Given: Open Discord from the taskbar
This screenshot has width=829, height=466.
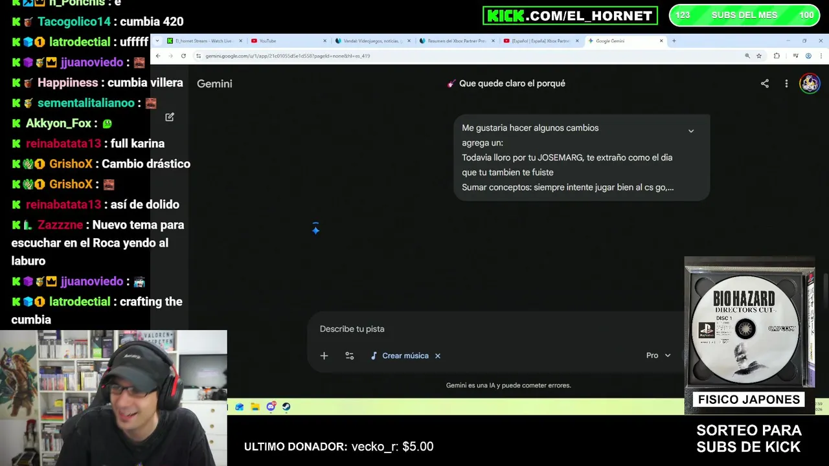Looking at the screenshot, I should tap(271, 407).
